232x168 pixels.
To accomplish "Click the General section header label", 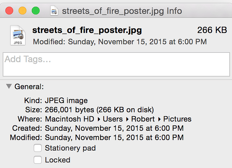I will pyautogui.click(x=29, y=86).
